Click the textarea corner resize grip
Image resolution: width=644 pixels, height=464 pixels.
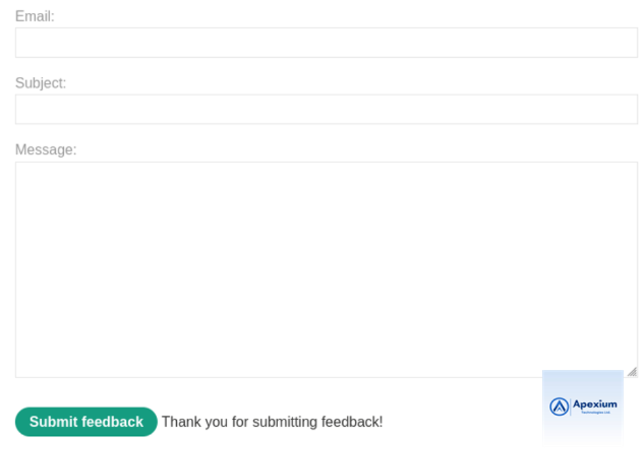point(632,372)
